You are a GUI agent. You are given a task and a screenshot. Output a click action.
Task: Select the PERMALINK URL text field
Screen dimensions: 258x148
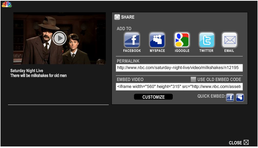(179, 68)
